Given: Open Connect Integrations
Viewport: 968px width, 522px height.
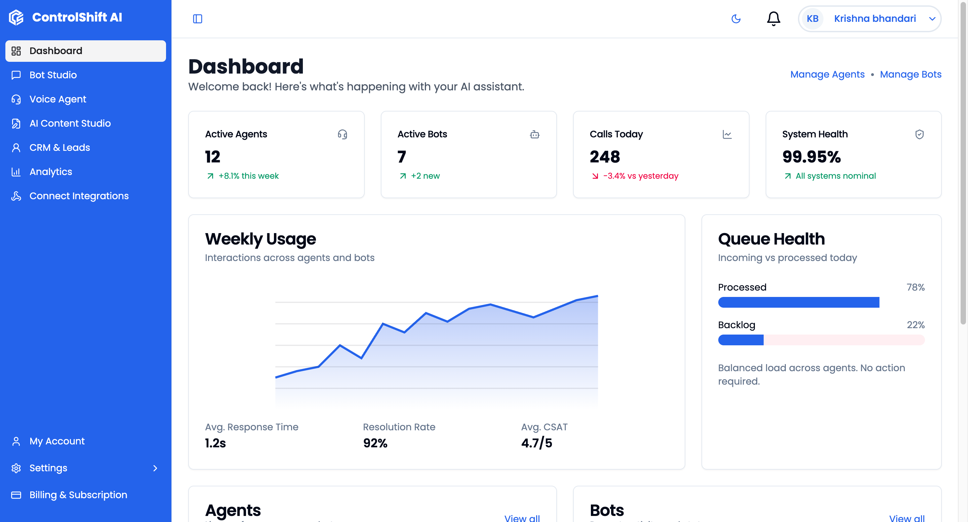Looking at the screenshot, I should point(79,195).
